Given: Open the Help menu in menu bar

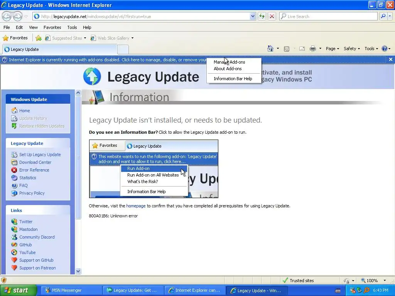Looking at the screenshot, I should coord(87,27).
